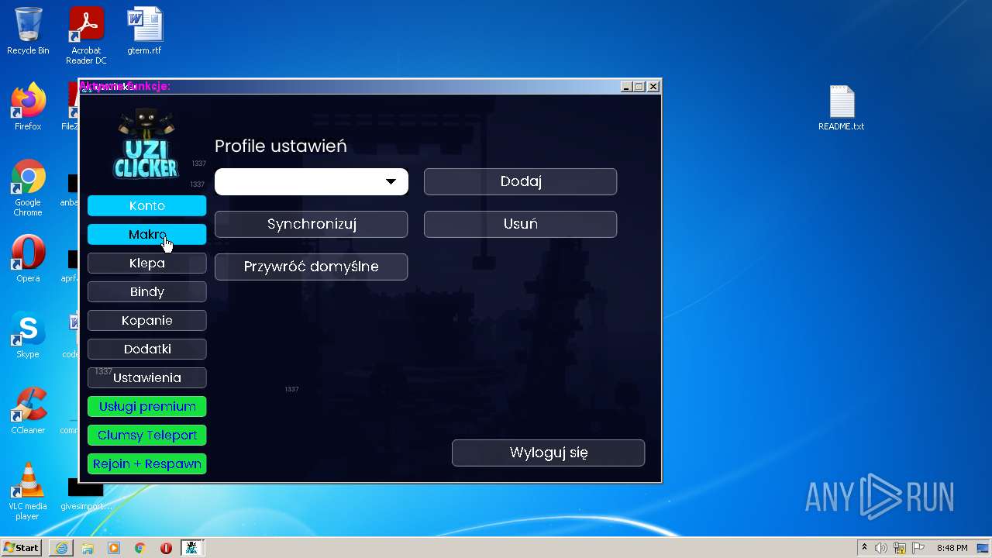
Task: Click the Rejoin + Respawn button
Action: [x=147, y=463]
